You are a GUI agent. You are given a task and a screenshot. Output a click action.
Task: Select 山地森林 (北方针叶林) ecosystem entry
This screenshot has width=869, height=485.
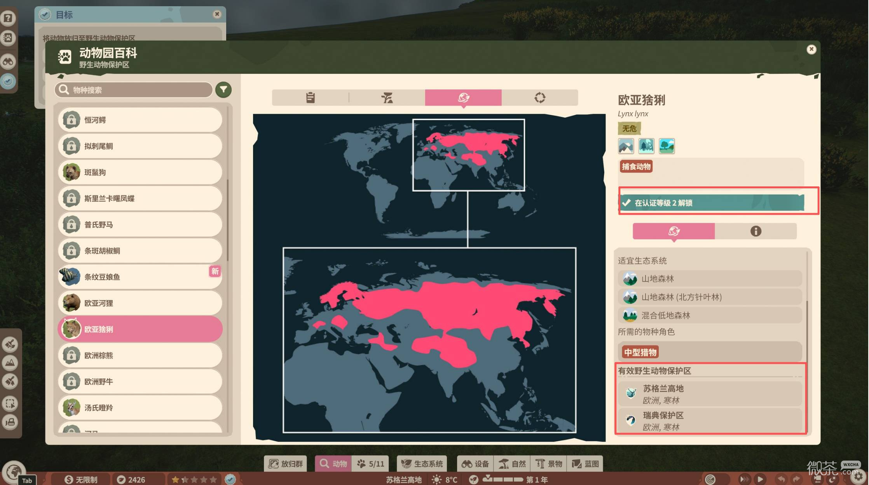tap(710, 297)
